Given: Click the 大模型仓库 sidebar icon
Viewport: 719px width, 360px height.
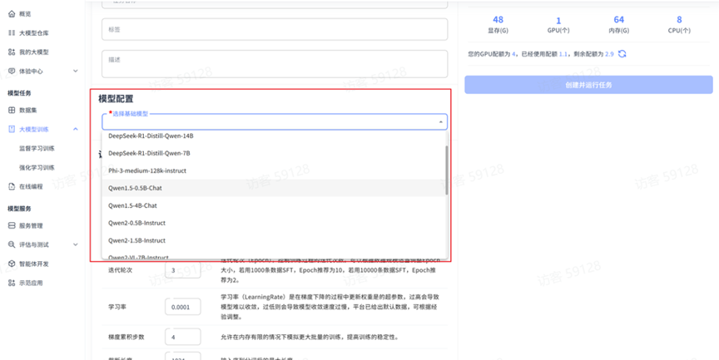Looking at the screenshot, I should click(x=12, y=33).
